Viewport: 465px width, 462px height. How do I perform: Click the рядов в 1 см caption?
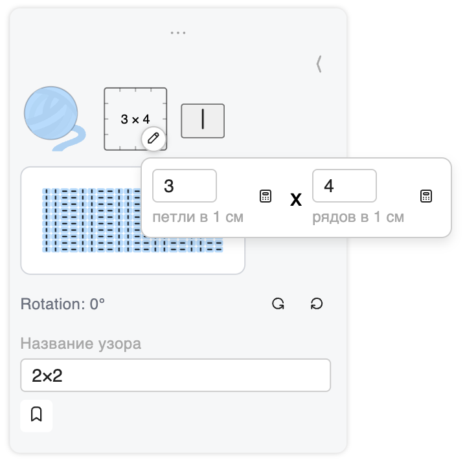click(358, 217)
